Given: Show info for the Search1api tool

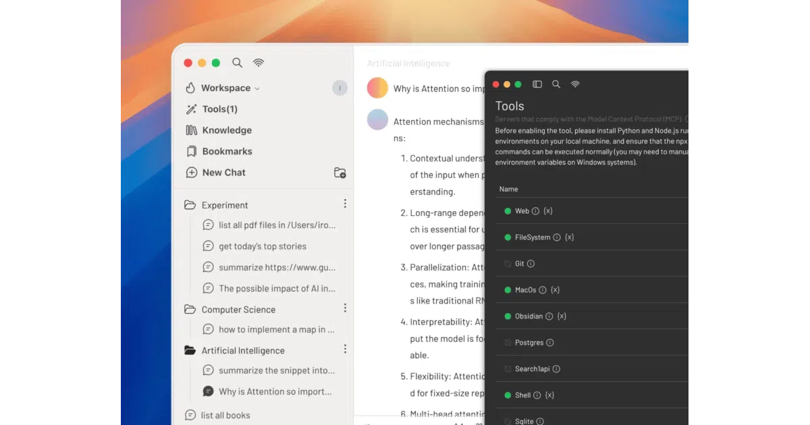Looking at the screenshot, I should coord(556,369).
